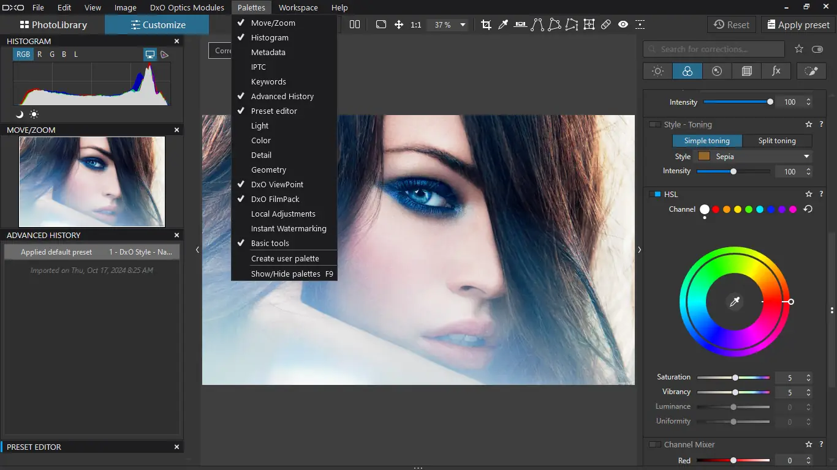The image size is (837, 470).
Task: Open help for Style - Toning
Action: point(821,124)
